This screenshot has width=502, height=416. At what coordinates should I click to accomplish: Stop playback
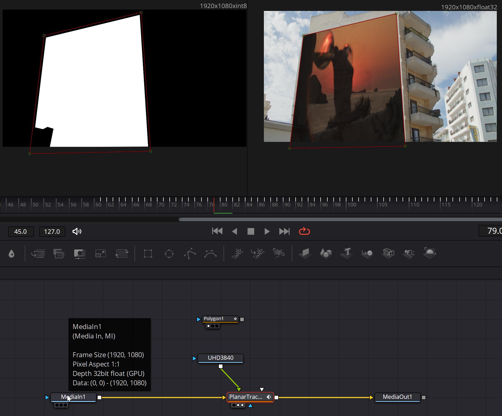click(251, 231)
